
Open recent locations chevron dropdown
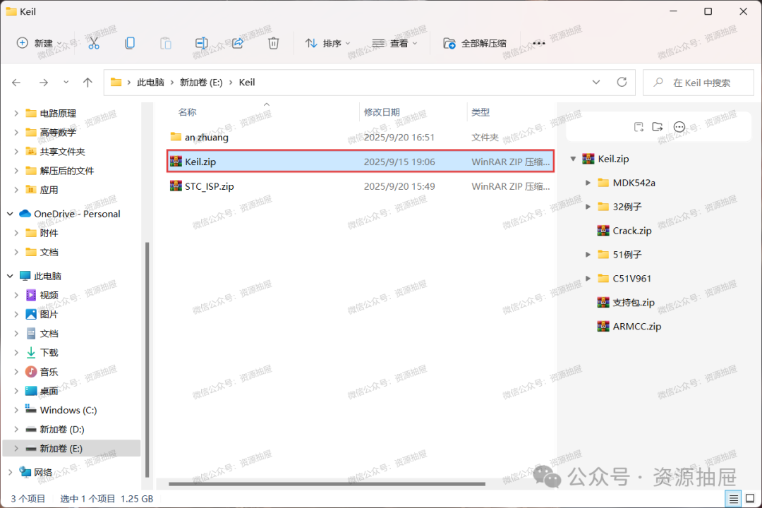(66, 83)
